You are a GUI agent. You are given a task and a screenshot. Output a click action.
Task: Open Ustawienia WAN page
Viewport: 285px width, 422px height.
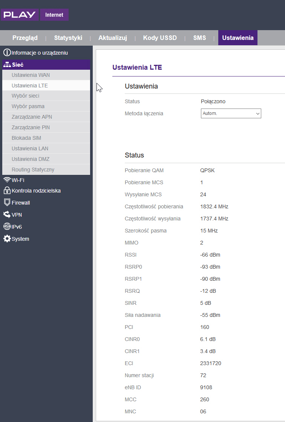[46, 75]
